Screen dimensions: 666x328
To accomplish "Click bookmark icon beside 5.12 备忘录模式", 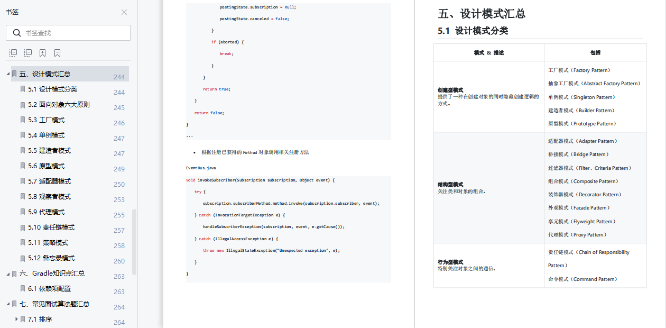I will 23,258.
